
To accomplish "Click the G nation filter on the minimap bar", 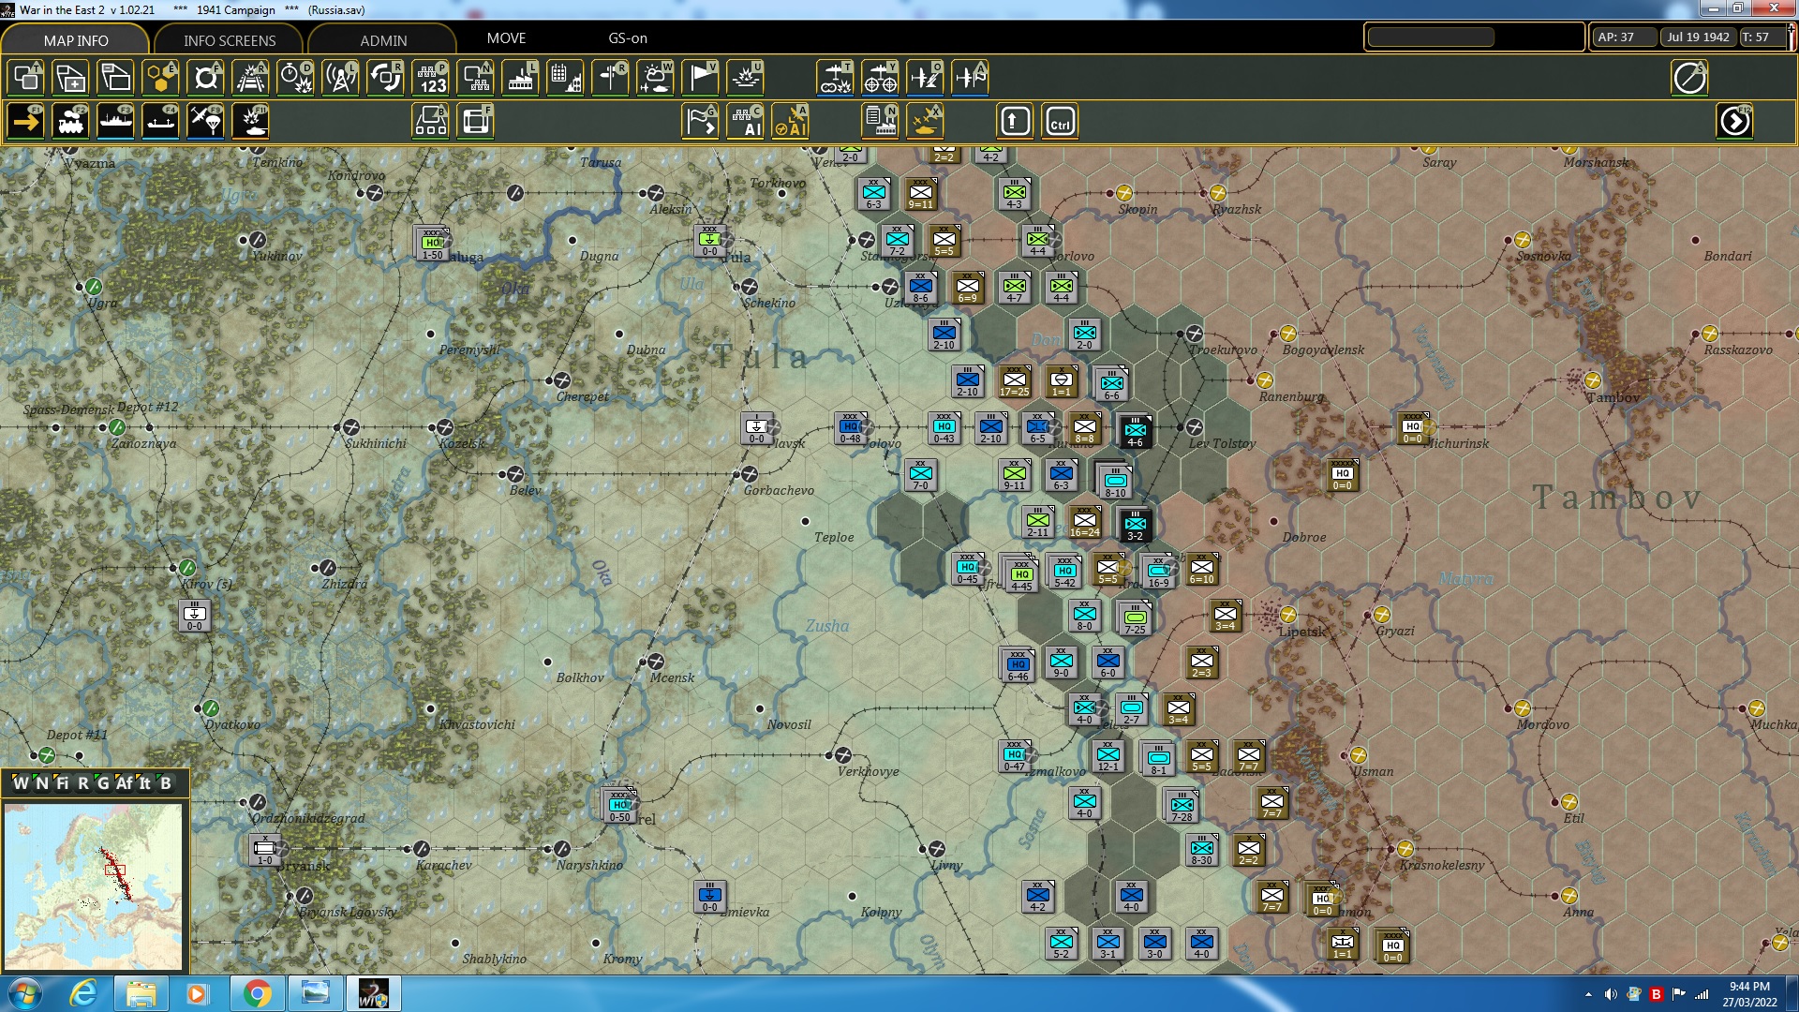I will (103, 783).
